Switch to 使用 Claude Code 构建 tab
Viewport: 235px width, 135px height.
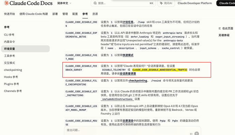click(x=34, y=14)
